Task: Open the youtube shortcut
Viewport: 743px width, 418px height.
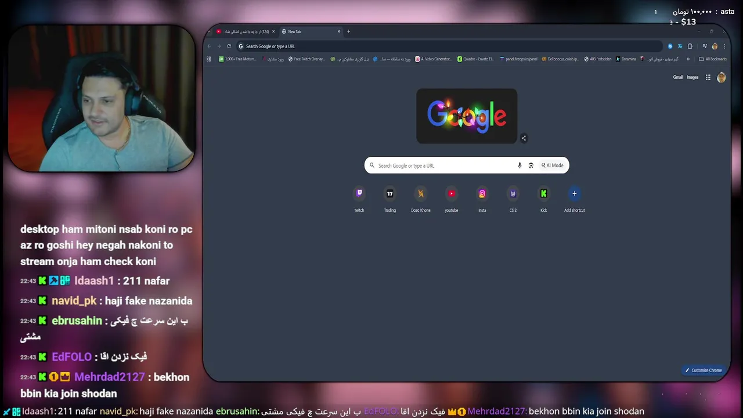Action: tap(452, 199)
